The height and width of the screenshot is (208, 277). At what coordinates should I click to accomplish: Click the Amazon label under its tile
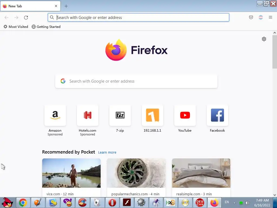tap(55, 130)
